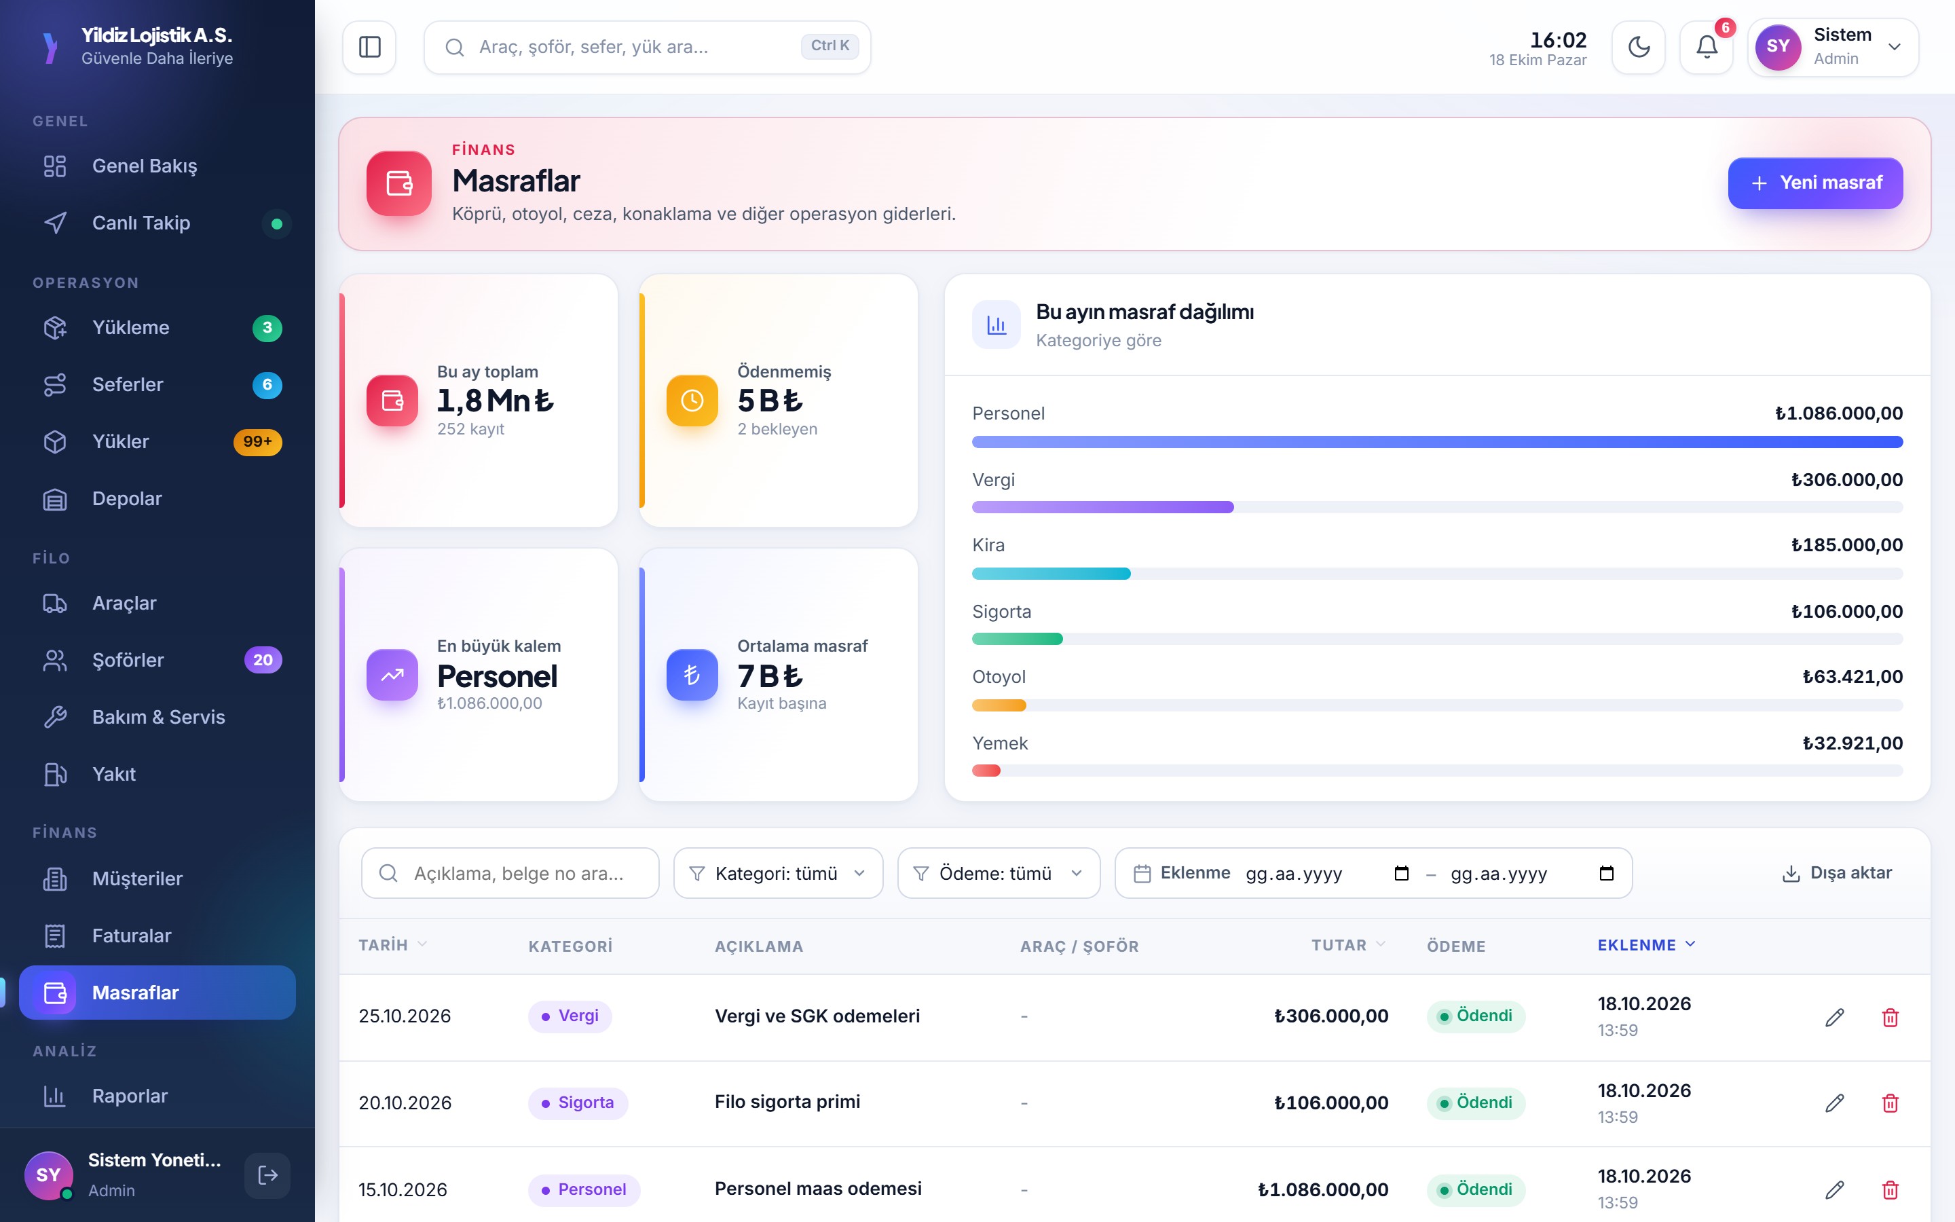Viewport: 1955px width, 1222px height.
Task: Click the Yeni masraf button
Action: [x=1815, y=183]
